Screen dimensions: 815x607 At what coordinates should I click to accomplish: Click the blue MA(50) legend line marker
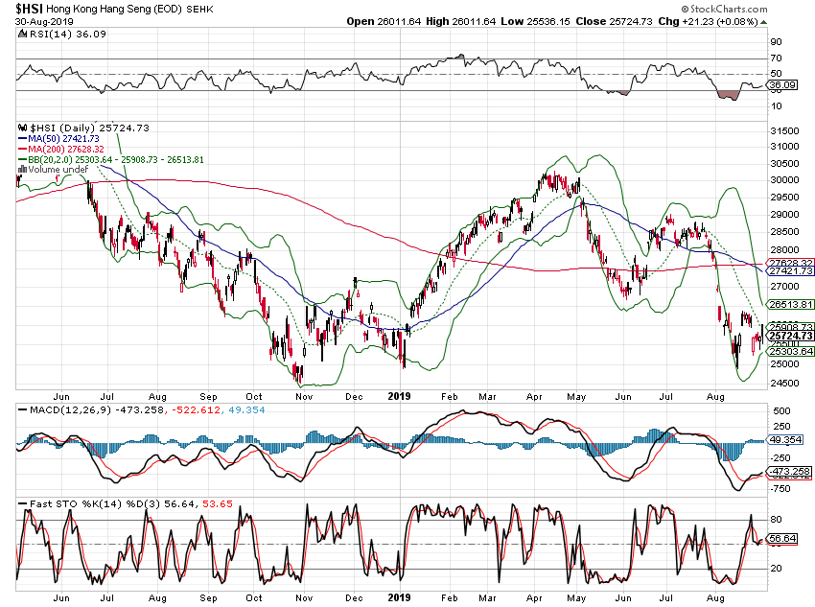click(x=23, y=138)
